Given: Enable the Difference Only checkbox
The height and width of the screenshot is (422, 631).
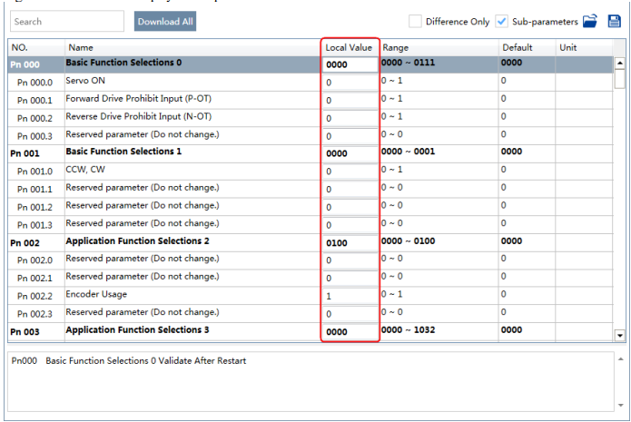Looking at the screenshot, I should click(415, 21).
